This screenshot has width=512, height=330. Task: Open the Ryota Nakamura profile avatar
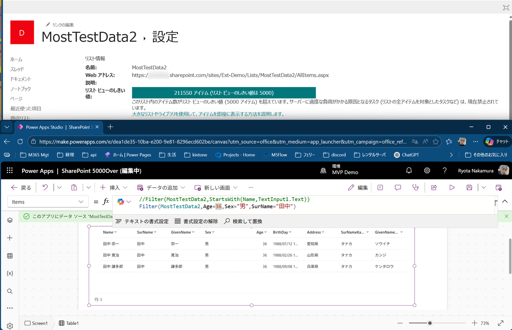503,171
